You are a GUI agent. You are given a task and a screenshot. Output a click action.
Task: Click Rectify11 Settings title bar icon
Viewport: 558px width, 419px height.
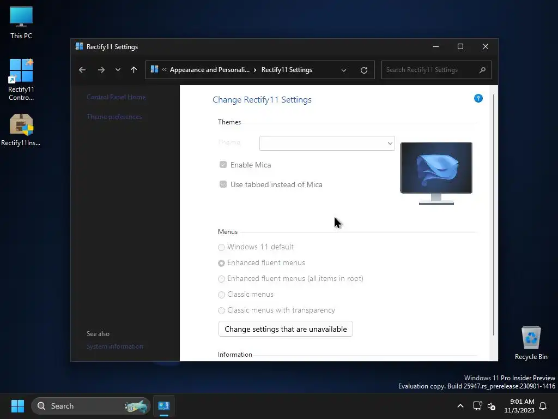coord(80,46)
